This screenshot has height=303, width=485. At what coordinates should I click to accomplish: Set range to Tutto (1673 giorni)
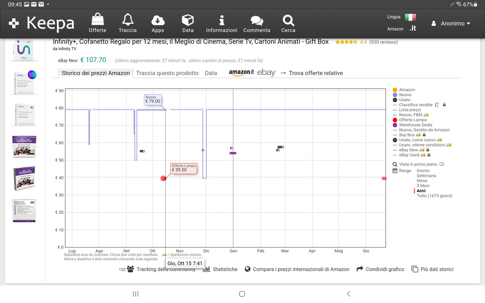pyautogui.click(x=434, y=196)
